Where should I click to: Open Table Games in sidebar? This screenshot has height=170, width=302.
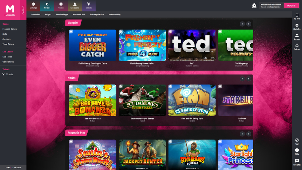8,44
